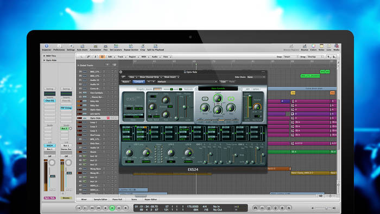Switch to the Mixer tab
Image resolution: width=380 pixels, height=214 pixels.
click(84, 199)
